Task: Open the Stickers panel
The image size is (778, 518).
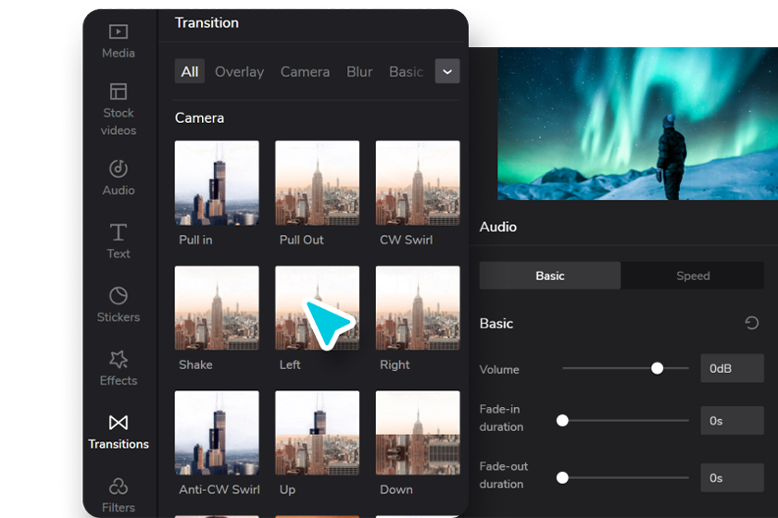Action: point(119,305)
